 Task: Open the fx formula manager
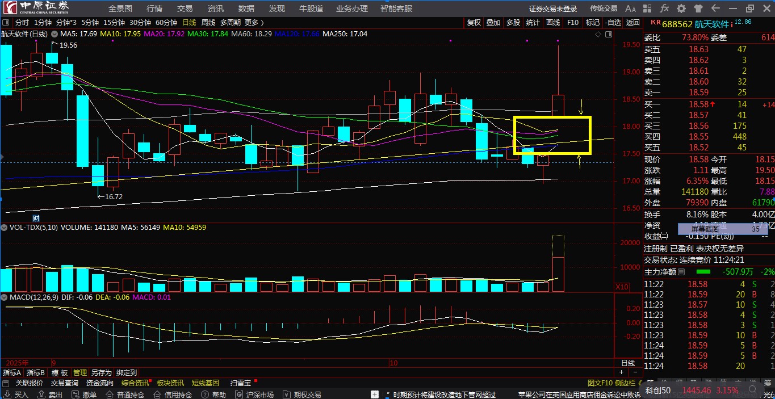[x=664, y=9]
